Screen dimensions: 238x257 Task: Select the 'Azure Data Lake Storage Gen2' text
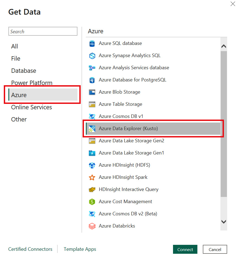(x=131, y=141)
